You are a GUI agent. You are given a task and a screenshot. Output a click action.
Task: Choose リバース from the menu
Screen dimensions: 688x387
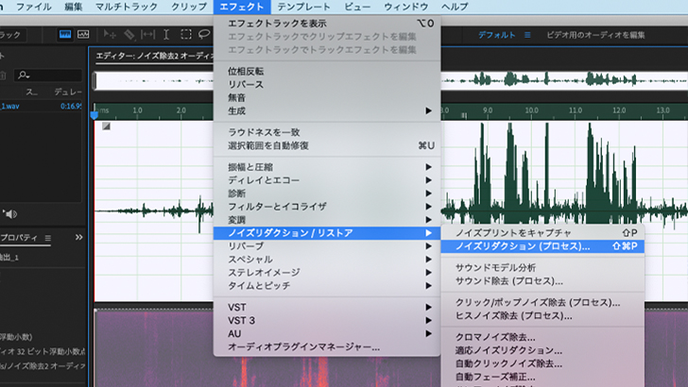pos(327,84)
